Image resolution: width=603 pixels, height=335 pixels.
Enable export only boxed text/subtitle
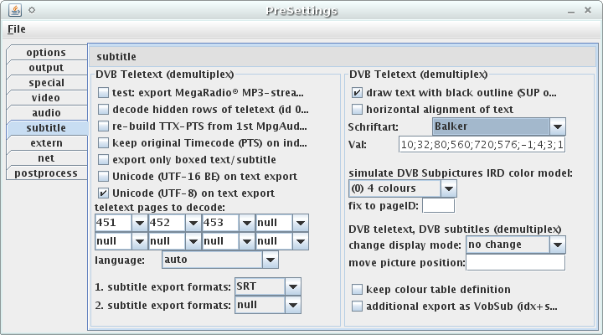(x=103, y=159)
